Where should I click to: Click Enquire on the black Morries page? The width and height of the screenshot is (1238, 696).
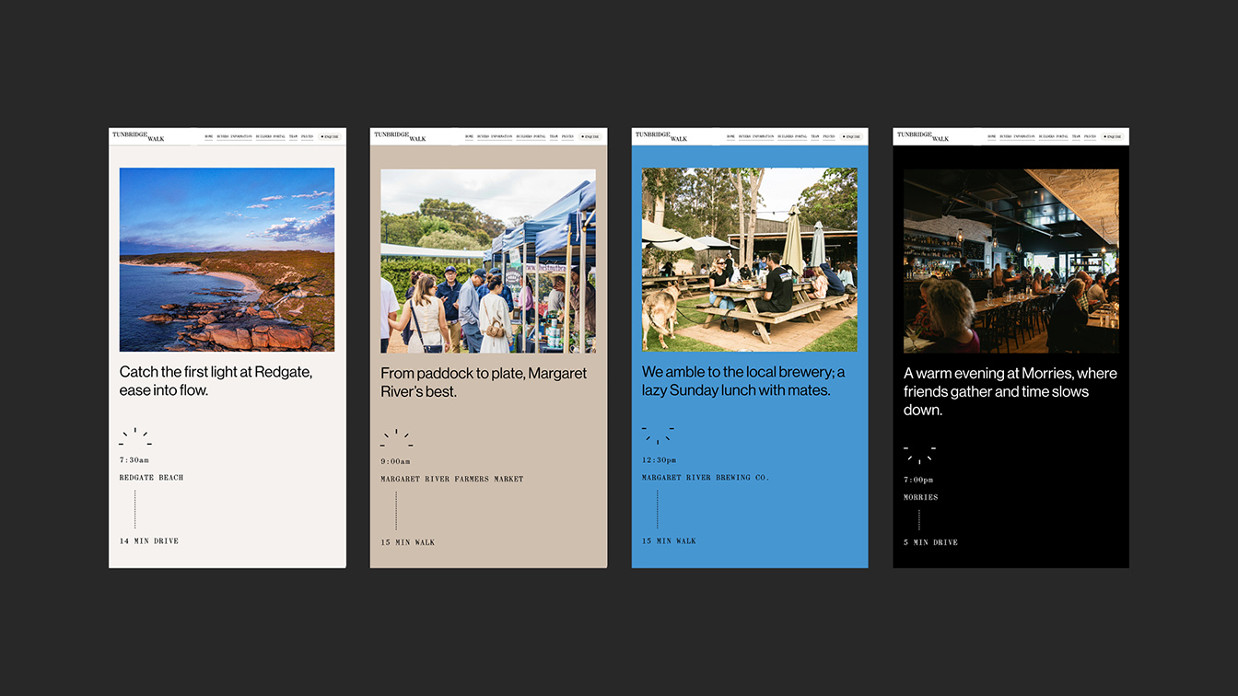1114,136
